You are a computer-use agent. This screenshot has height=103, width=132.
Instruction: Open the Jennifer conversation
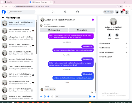tap(18, 46)
